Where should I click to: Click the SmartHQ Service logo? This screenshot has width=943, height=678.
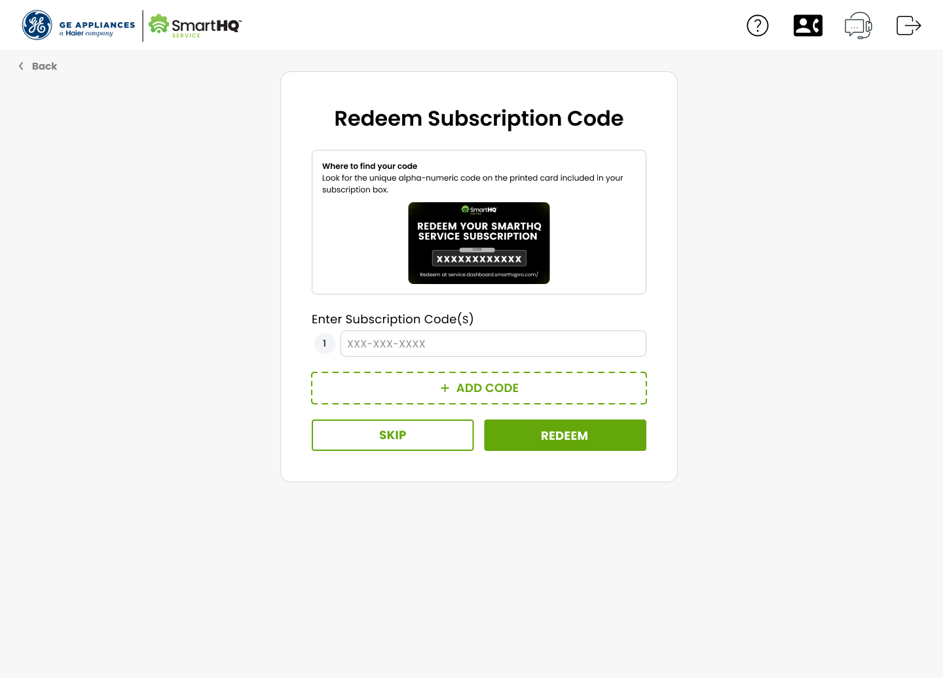pyautogui.click(x=194, y=26)
